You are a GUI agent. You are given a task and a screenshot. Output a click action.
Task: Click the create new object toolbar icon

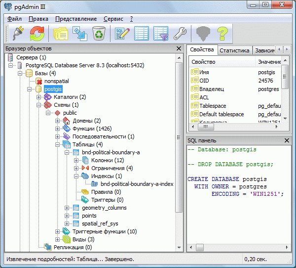pos(80,34)
